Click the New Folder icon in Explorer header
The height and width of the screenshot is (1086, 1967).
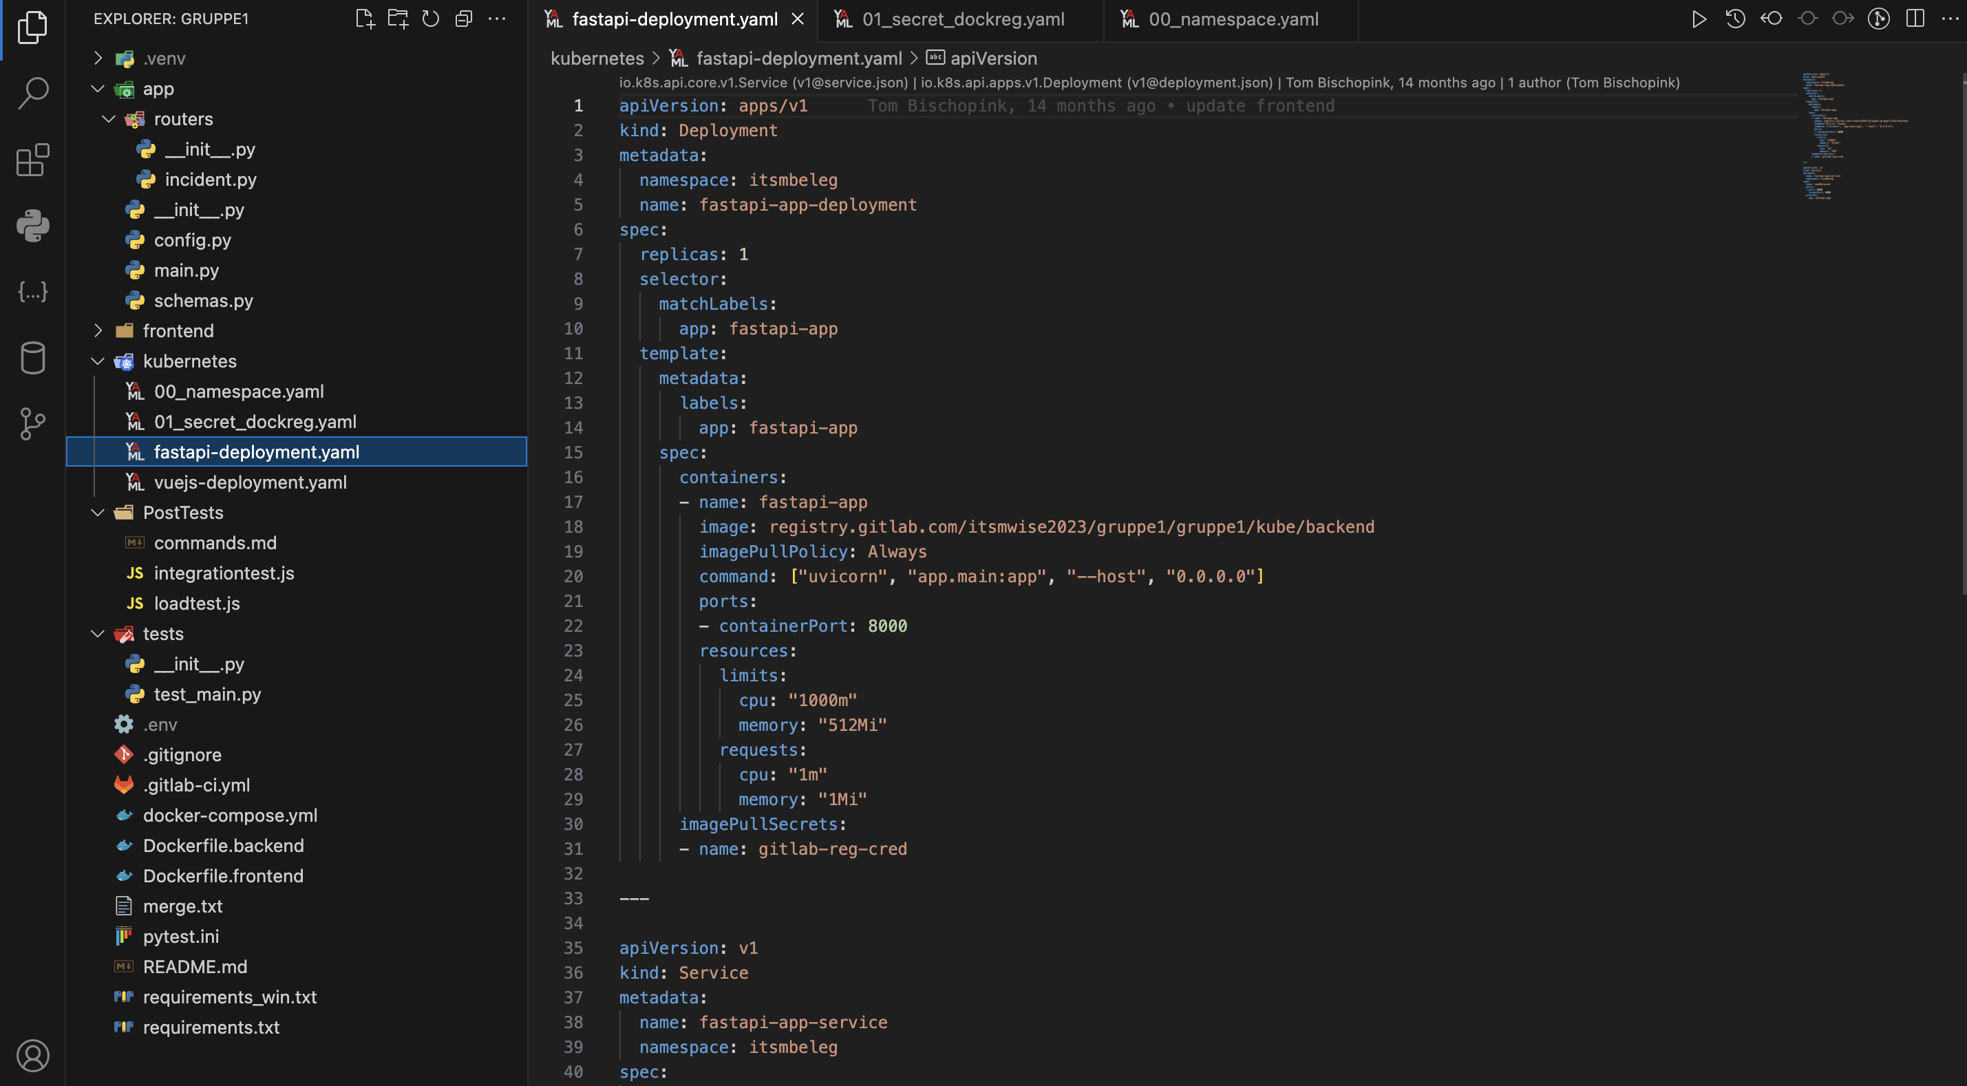click(x=398, y=19)
